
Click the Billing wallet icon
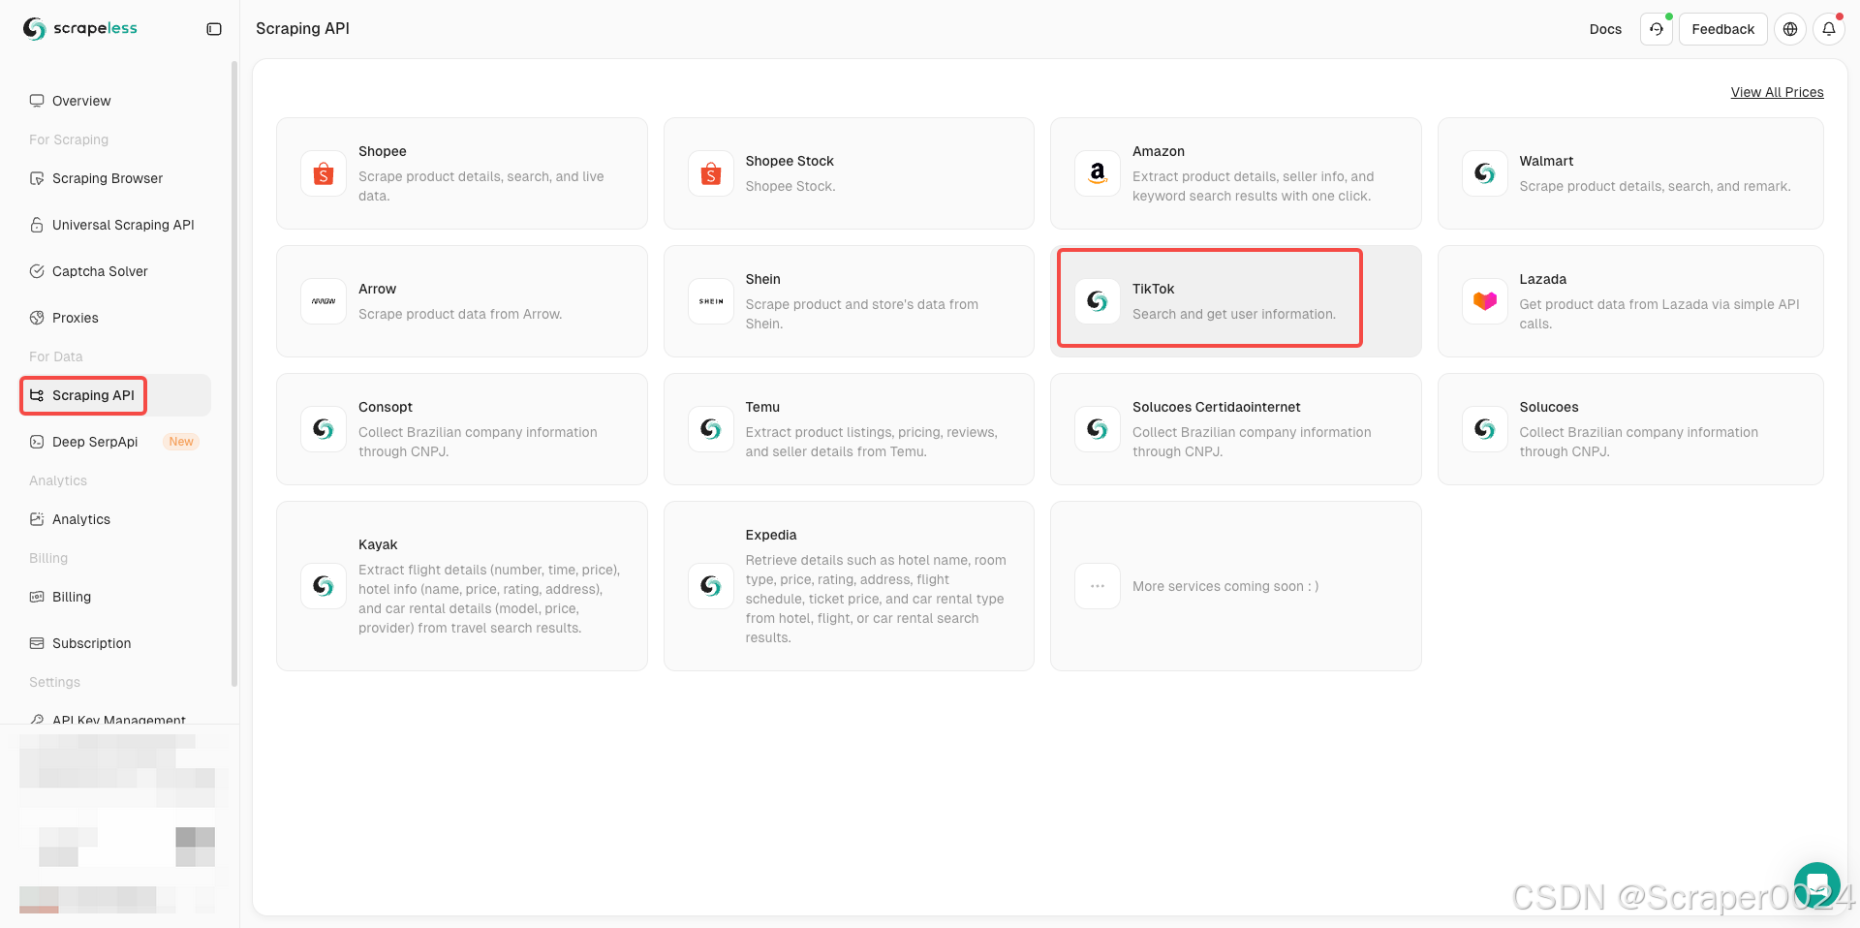37,597
